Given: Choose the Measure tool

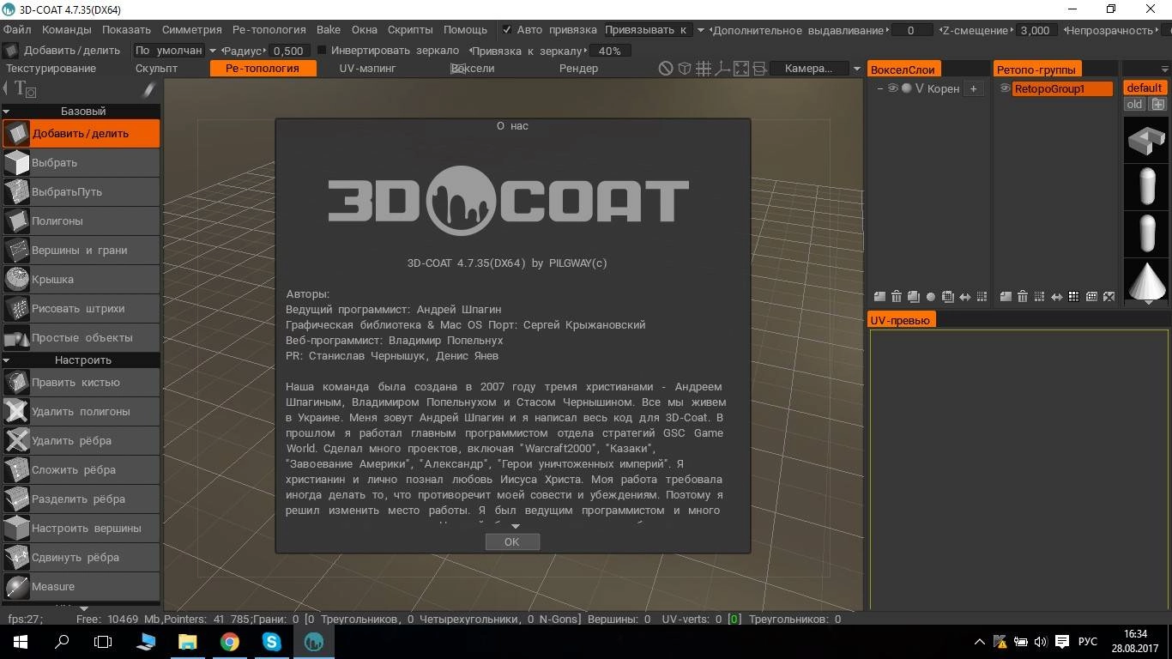Looking at the screenshot, I should (81, 587).
